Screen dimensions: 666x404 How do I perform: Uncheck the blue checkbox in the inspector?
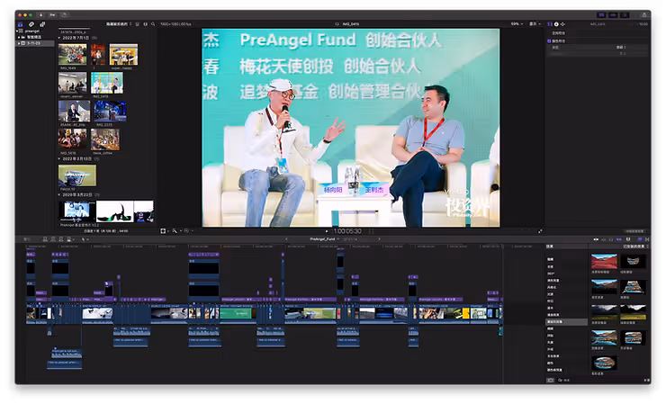(x=549, y=41)
